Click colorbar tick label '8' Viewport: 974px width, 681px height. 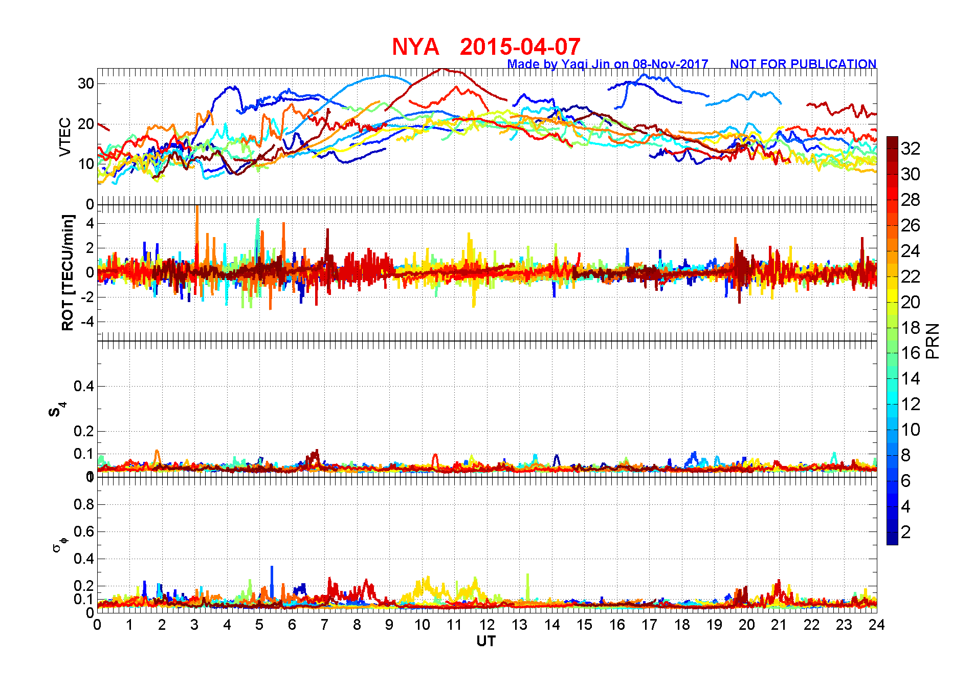coord(906,455)
